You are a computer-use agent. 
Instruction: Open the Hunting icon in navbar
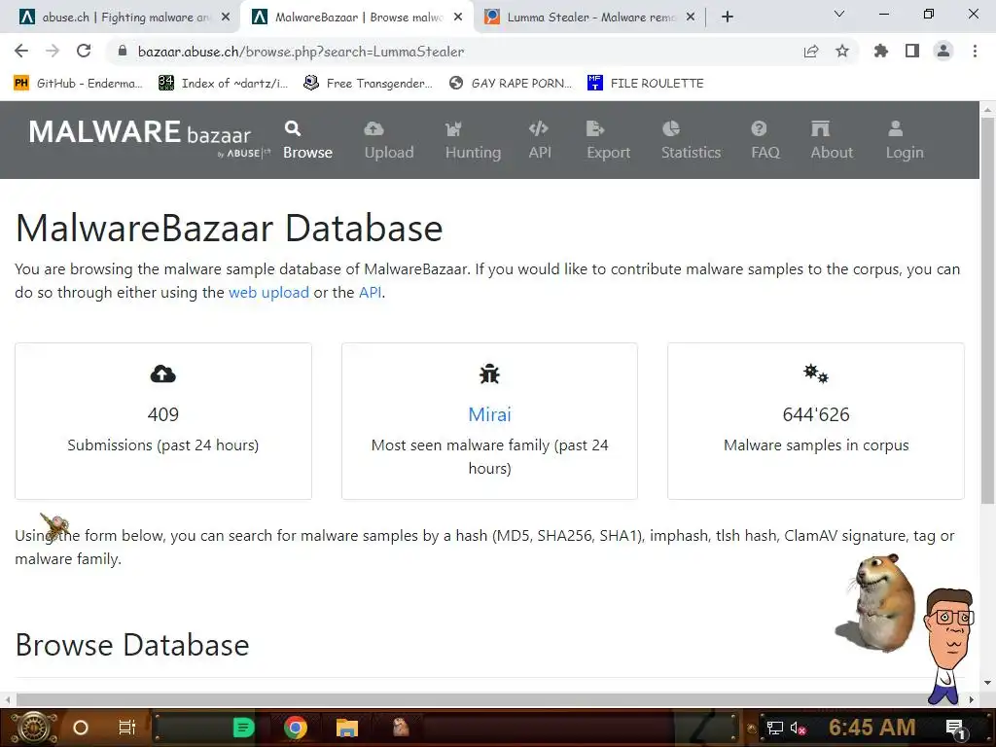(453, 129)
